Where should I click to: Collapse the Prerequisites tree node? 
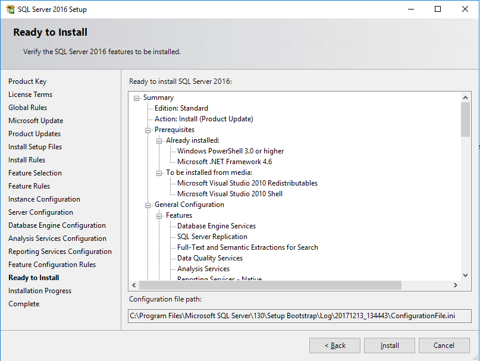pyautogui.click(x=148, y=130)
